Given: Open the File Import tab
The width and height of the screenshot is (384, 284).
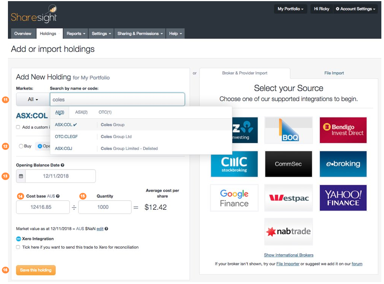Looking at the screenshot, I should tap(334, 73).
